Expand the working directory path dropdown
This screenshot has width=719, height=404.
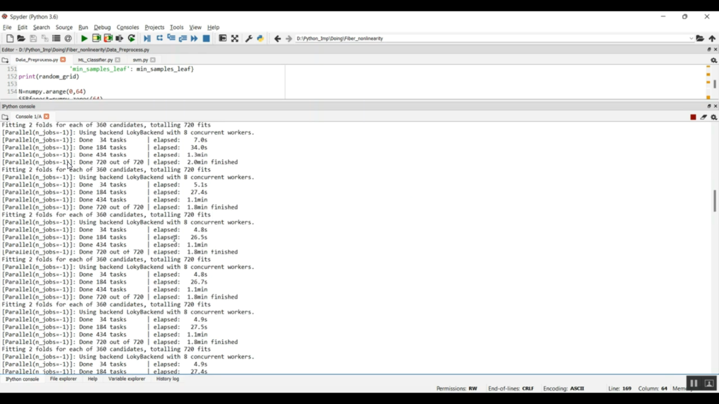(691, 39)
